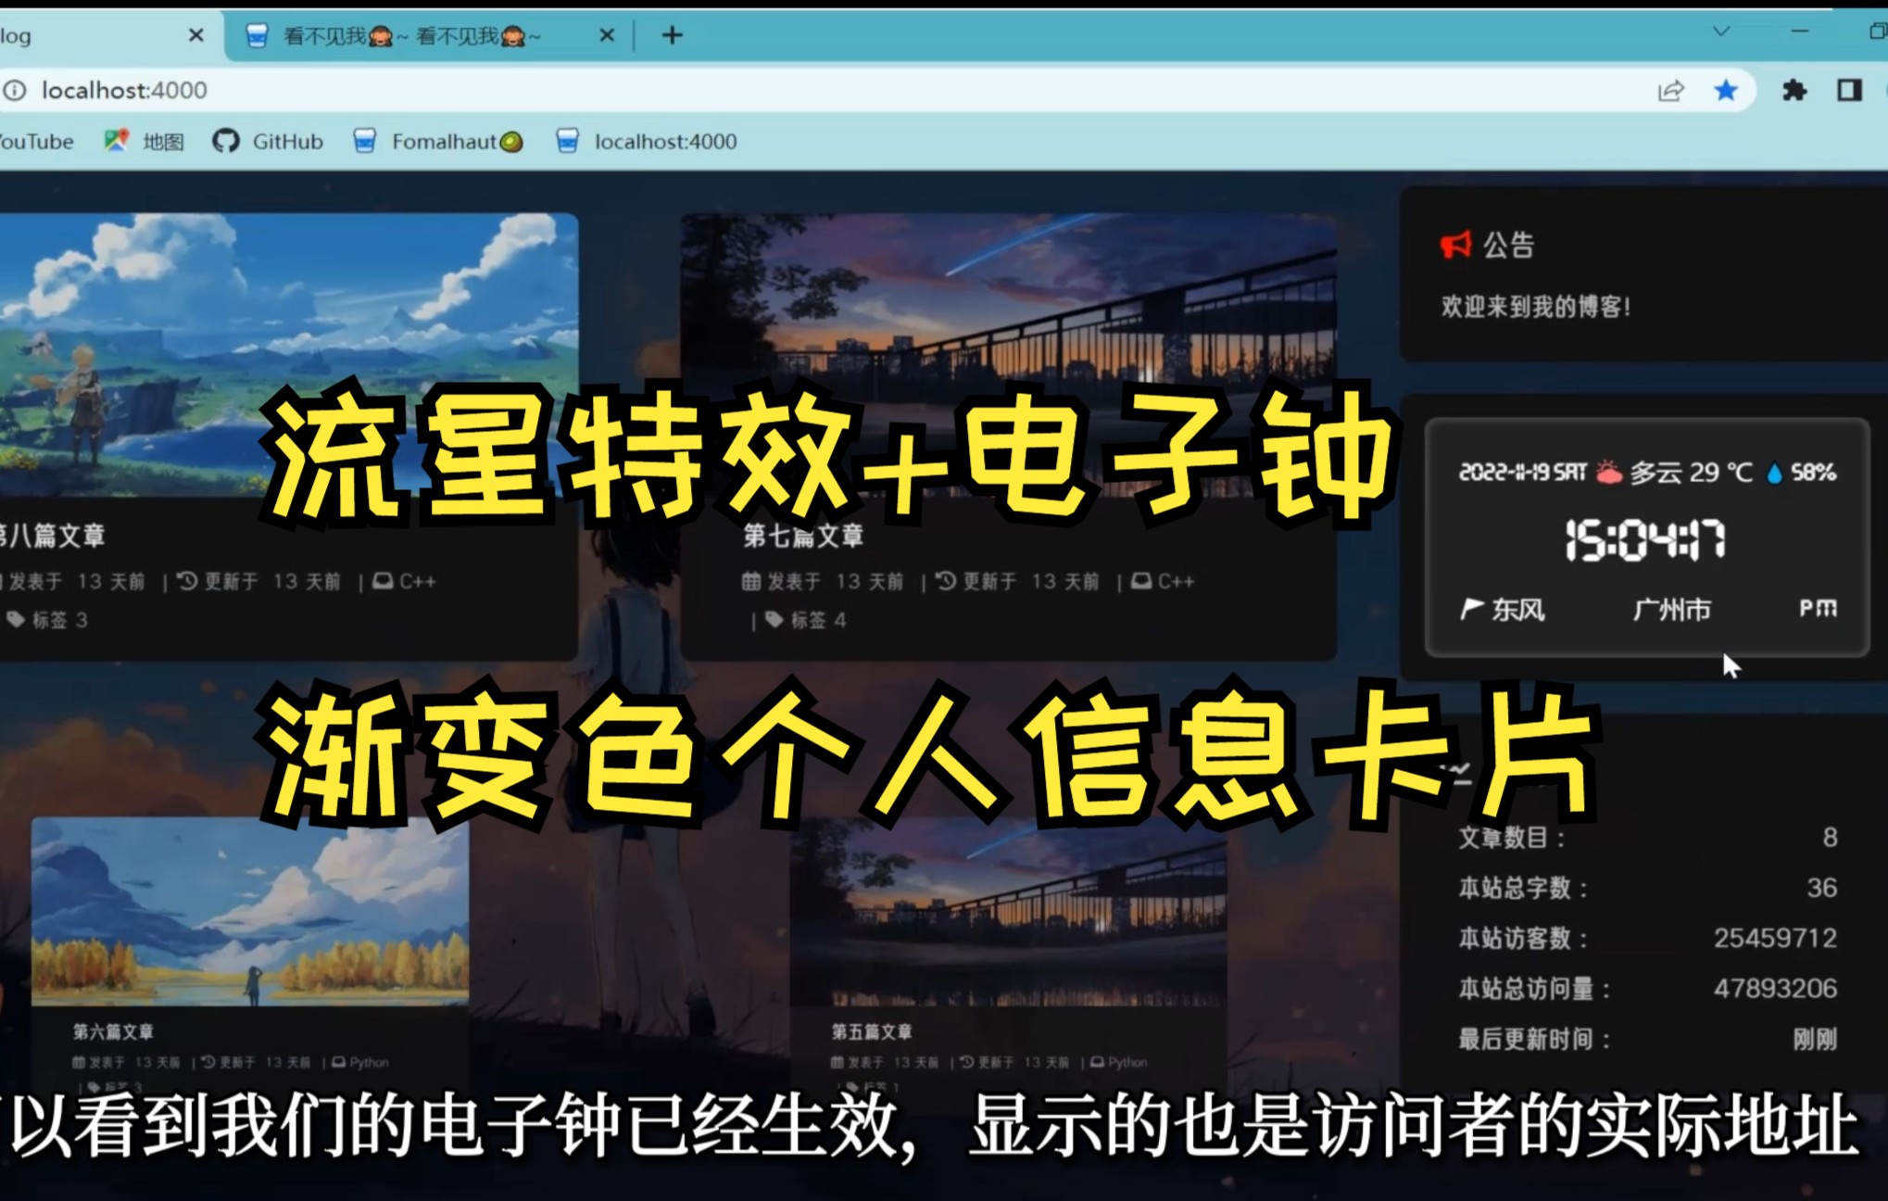The image size is (1888, 1201).
Task: Click the 本站访客数 value 25459712
Action: pos(1775,938)
